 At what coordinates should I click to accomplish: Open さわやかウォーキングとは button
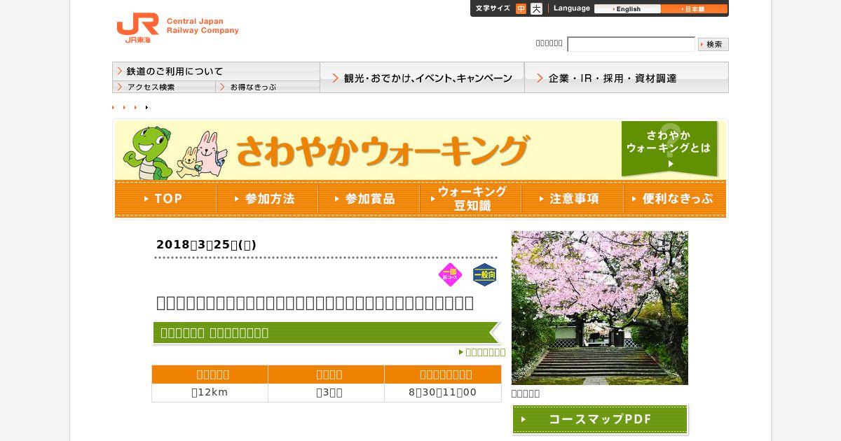click(669, 148)
